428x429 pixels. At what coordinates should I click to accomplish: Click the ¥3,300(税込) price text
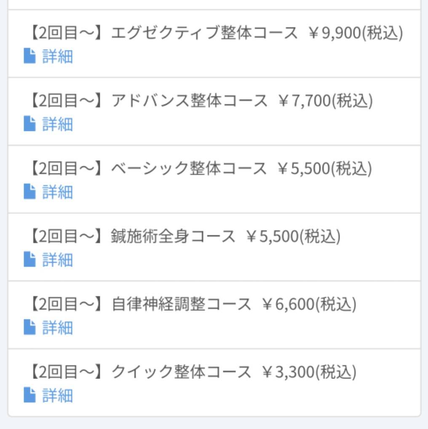(309, 372)
